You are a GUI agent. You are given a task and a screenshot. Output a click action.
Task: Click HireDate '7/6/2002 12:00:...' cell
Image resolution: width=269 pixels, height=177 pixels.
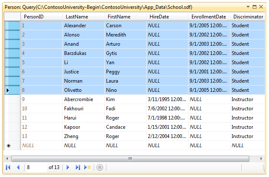(x=167, y=109)
